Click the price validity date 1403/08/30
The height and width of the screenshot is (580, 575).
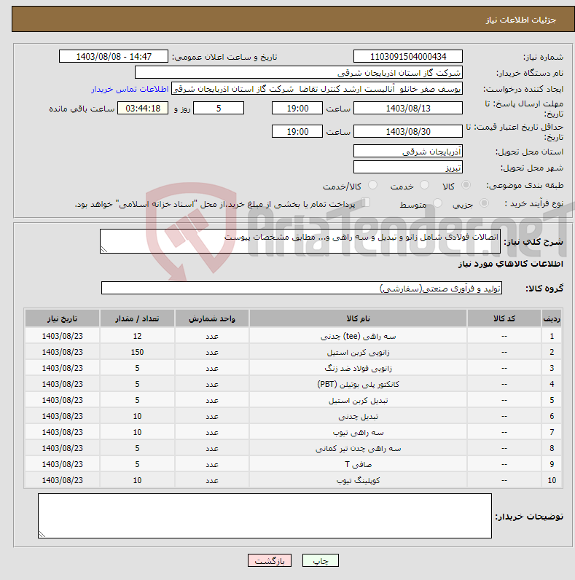coord(408,132)
